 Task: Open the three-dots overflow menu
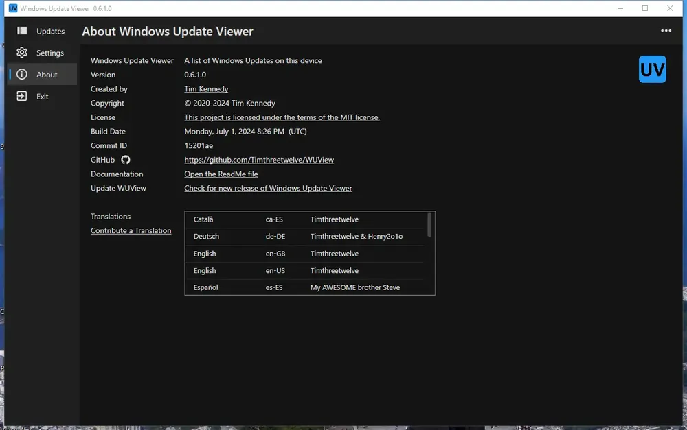coord(666,31)
